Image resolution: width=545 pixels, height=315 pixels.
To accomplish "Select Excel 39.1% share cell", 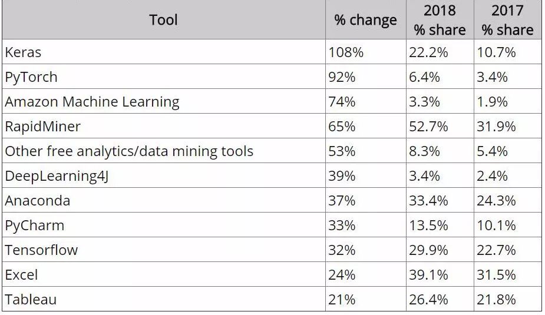I will click(x=440, y=274).
